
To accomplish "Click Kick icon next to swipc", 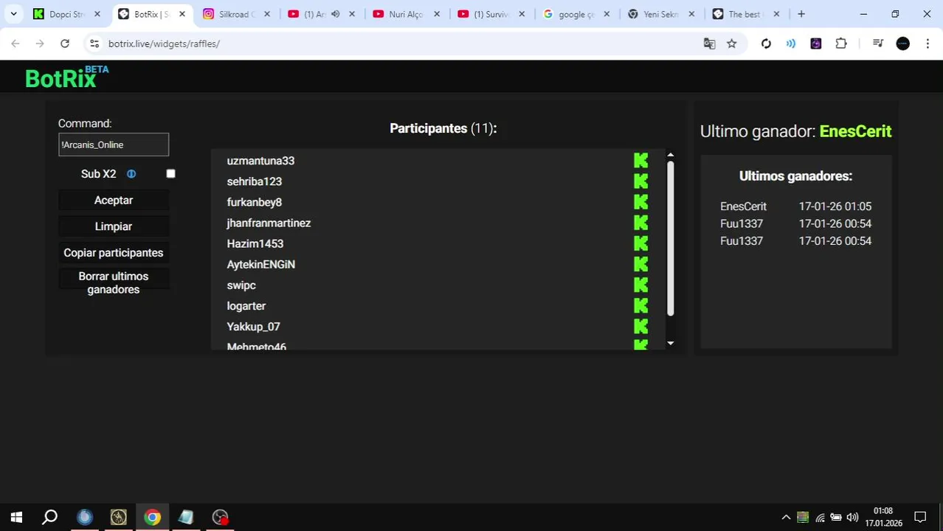I will 640,284.
